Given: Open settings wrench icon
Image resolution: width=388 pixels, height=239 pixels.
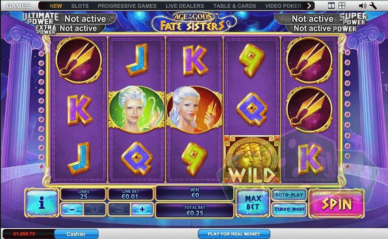Looking at the screenshot, I should coord(373,6).
